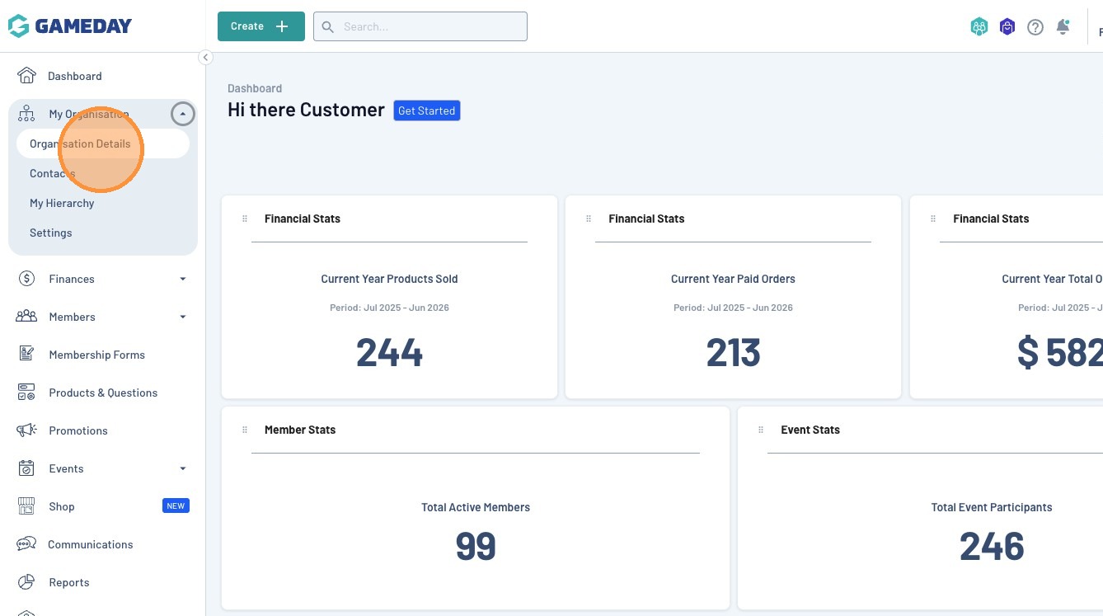Open My Hierarchy
The width and height of the screenshot is (1103, 616).
pos(62,203)
